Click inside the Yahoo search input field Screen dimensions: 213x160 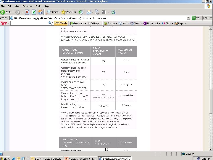(x=29, y=23)
